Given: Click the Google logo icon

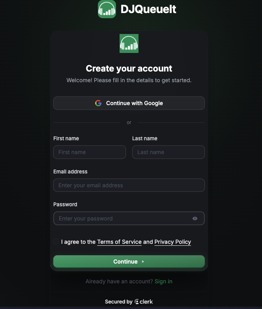Looking at the screenshot, I should coord(98,103).
